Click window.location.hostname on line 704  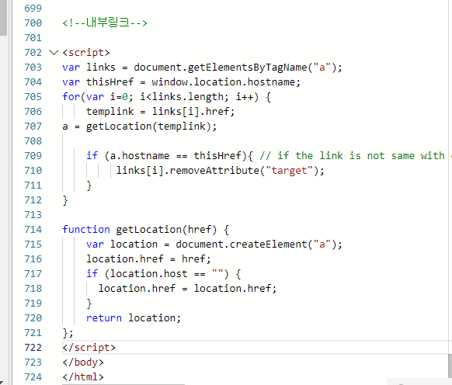tap(223, 82)
